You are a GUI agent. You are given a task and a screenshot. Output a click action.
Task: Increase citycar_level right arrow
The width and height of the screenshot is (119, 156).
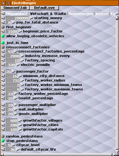(x=14, y=145)
